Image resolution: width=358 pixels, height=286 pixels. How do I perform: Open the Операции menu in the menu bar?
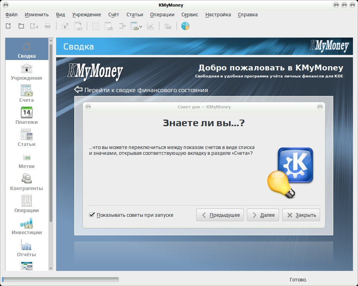(162, 15)
